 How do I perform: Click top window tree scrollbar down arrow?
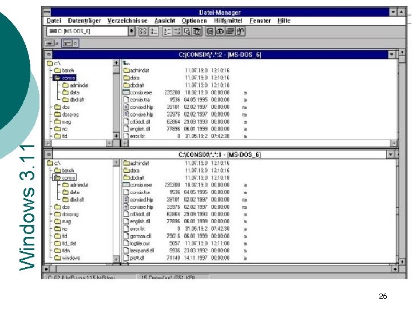pos(116,136)
